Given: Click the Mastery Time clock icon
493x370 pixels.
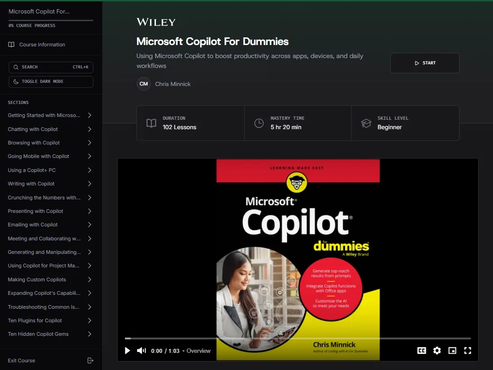Looking at the screenshot, I should click(x=259, y=123).
